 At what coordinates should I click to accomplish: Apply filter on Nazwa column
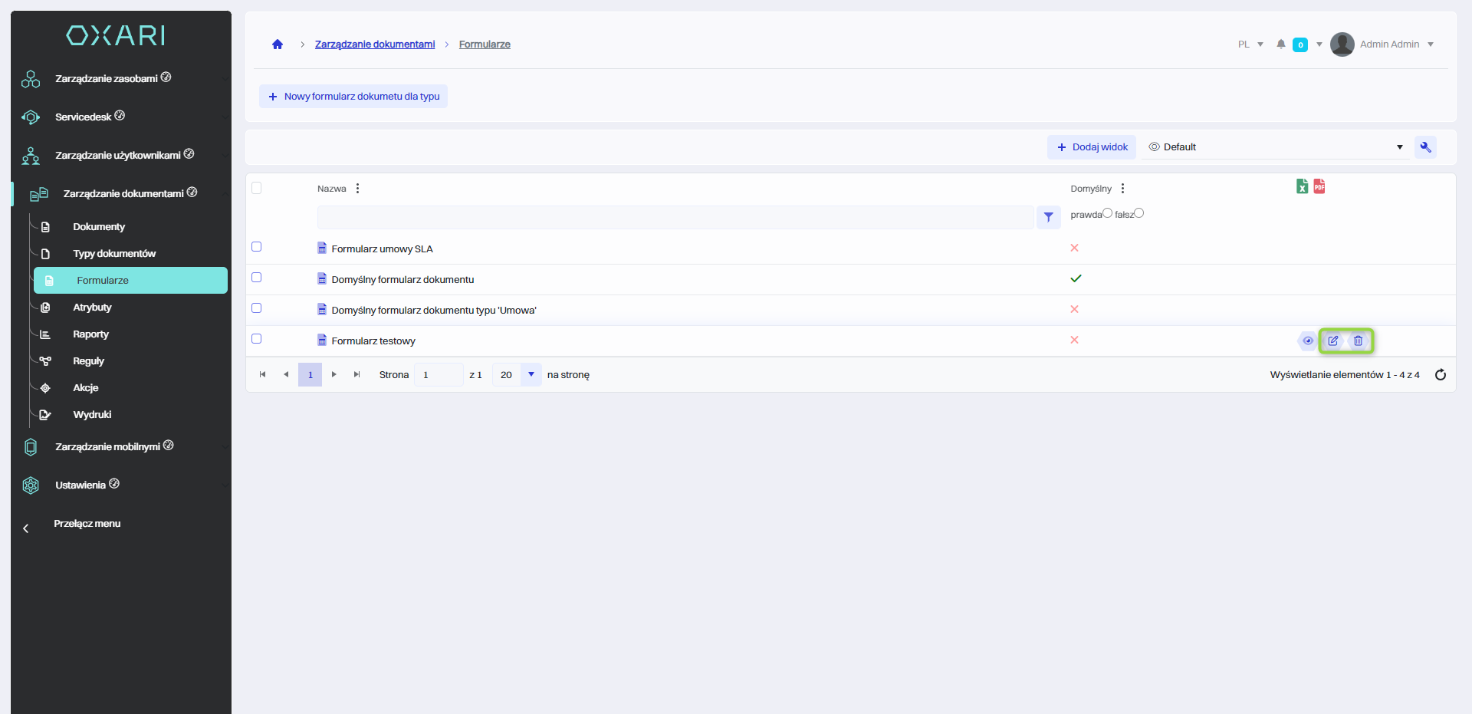tap(1048, 218)
